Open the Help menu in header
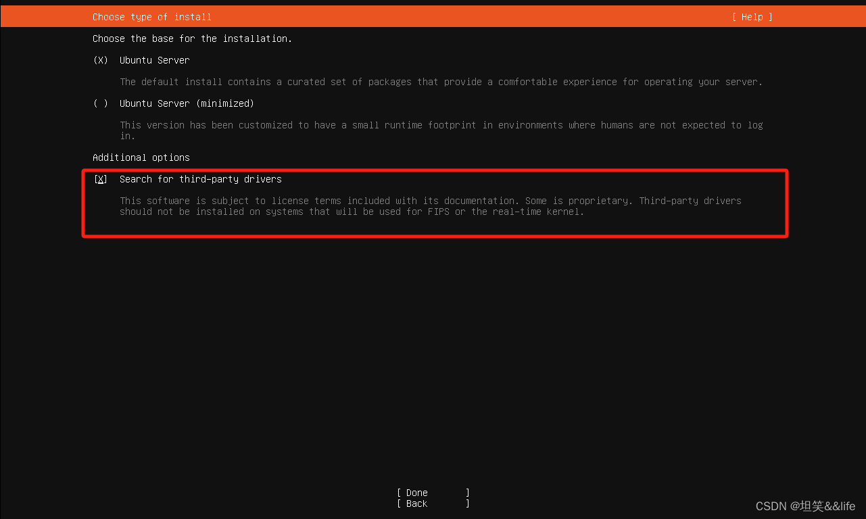Image resolution: width=866 pixels, height=519 pixels. tap(752, 17)
